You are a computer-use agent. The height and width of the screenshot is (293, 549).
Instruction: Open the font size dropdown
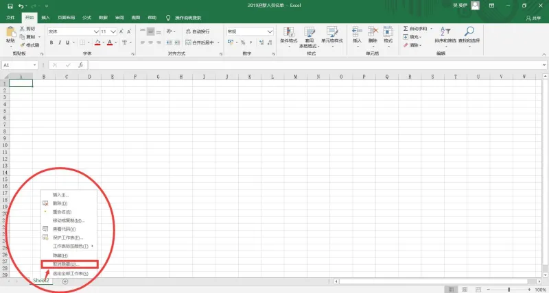(113, 31)
